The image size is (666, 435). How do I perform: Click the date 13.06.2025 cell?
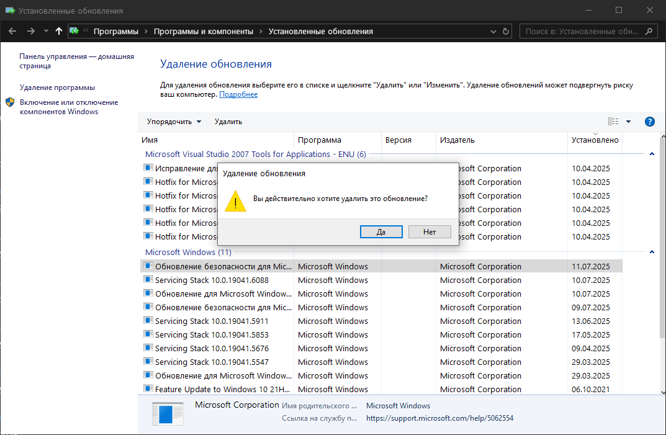click(590, 321)
